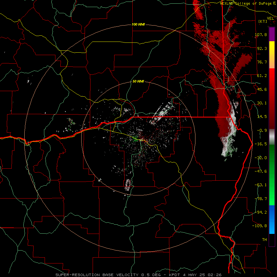Click the 45.6 velocity scale value
Viewport: 277px width, 277px height.
pos(262,89)
